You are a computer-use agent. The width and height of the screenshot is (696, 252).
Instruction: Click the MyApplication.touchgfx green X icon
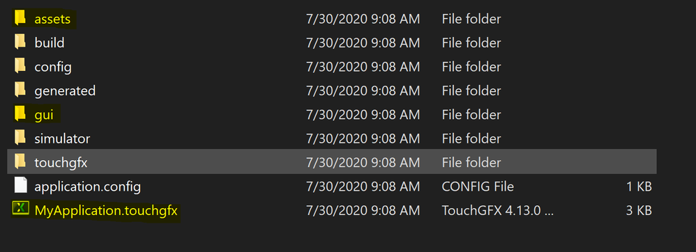[20, 209]
